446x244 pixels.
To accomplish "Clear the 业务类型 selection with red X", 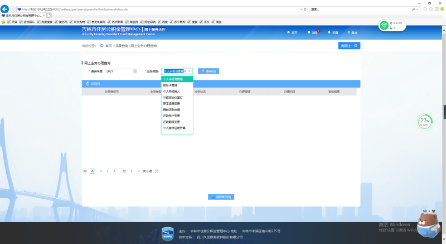I will point(185,71).
